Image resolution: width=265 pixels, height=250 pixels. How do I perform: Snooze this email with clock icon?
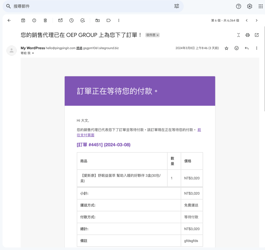(x=71, y=20)
